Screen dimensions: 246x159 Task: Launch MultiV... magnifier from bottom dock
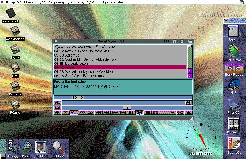58,149
